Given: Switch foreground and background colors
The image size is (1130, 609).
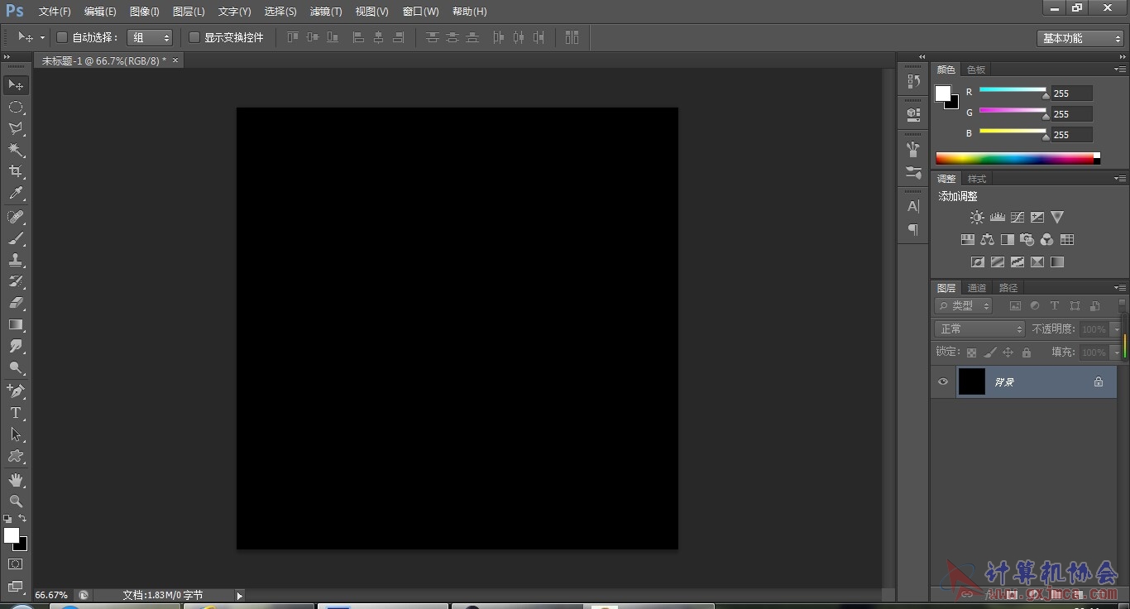Looking at the screenshot, I should (22, 519).
